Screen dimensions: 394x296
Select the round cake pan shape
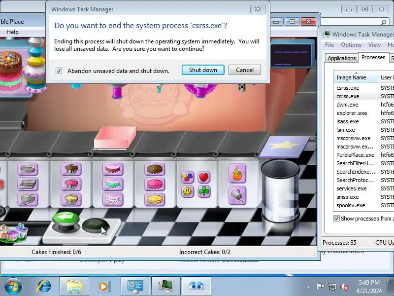tap(28, 169)
